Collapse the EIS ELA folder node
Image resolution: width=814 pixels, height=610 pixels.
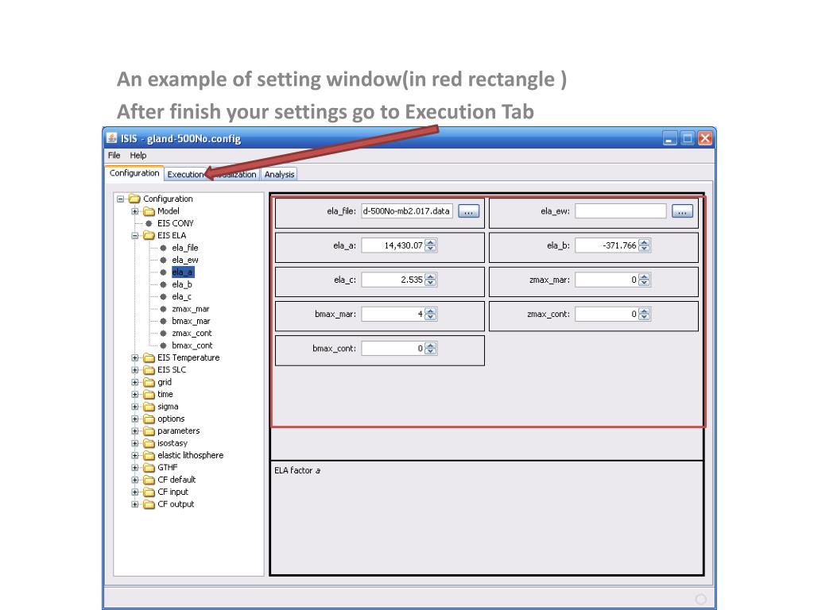(x=135, y=235)
